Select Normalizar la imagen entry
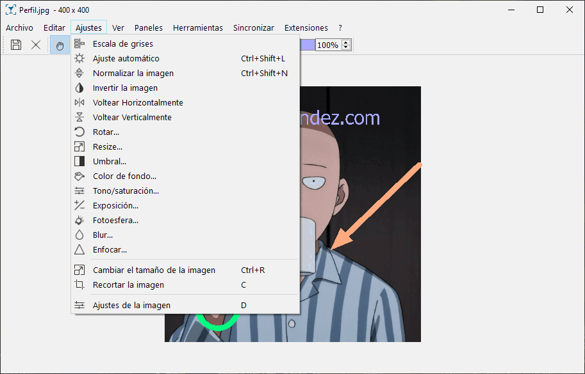This screenshot has width=585, height=374. coord(185,73)
